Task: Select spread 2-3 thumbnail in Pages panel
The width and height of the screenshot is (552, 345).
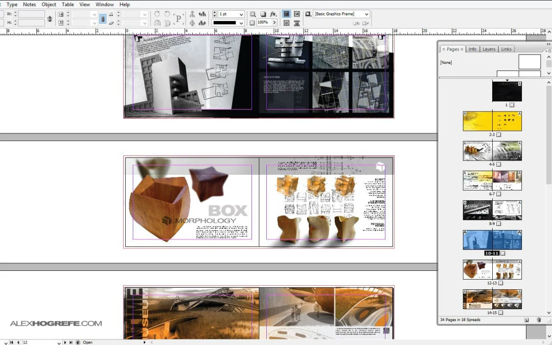Action: tap(492, 121)
